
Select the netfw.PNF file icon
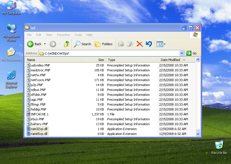click(28, 75)
